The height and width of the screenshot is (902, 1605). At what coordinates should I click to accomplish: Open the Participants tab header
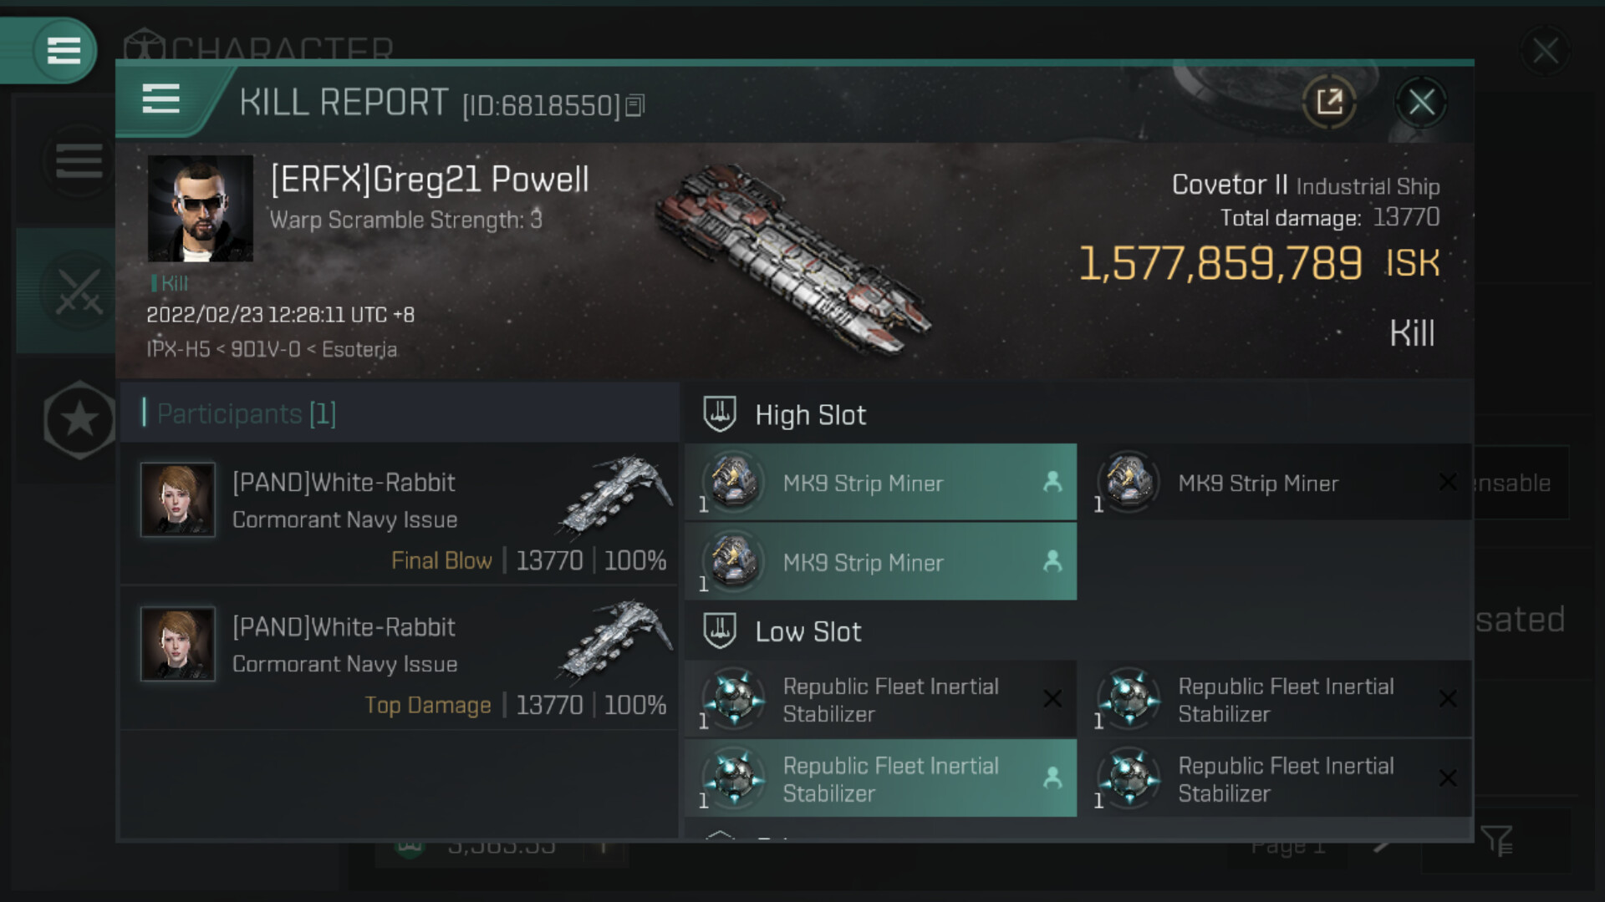(x=246, y=413)
